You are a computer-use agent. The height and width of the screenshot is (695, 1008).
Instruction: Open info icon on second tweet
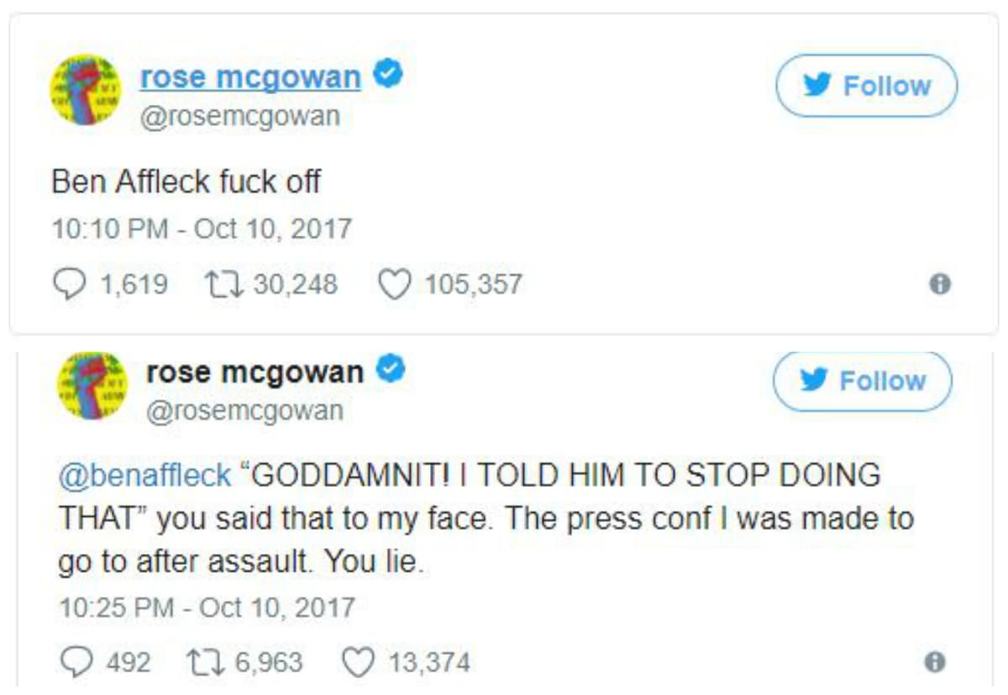[x=935, y=662]
